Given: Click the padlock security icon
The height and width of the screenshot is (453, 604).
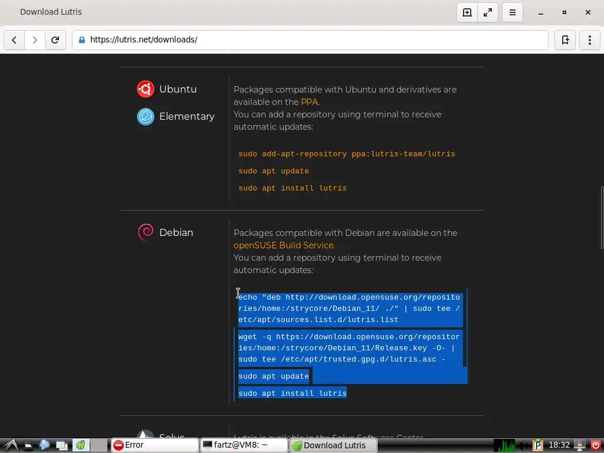Looking at the screenshot, I should [x=81, y=40].
